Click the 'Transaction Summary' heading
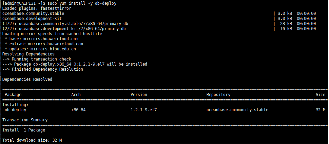 [25, 120]
